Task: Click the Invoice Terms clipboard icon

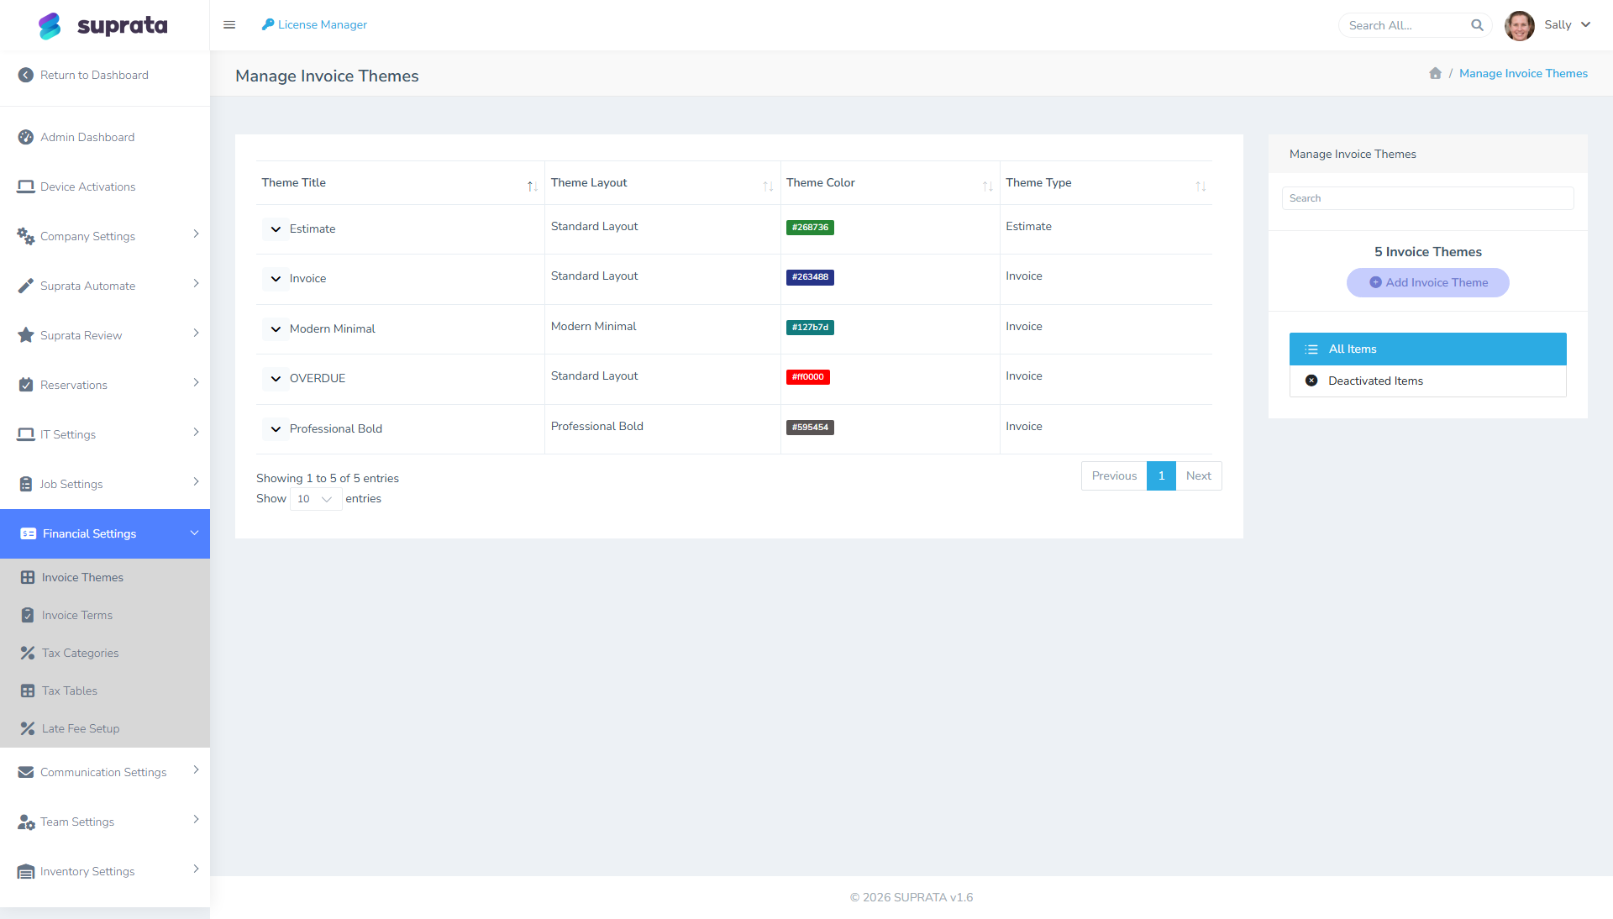Action: [x=28, y=615]
